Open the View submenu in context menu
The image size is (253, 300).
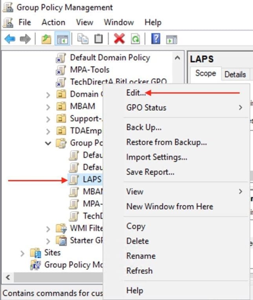176,192
